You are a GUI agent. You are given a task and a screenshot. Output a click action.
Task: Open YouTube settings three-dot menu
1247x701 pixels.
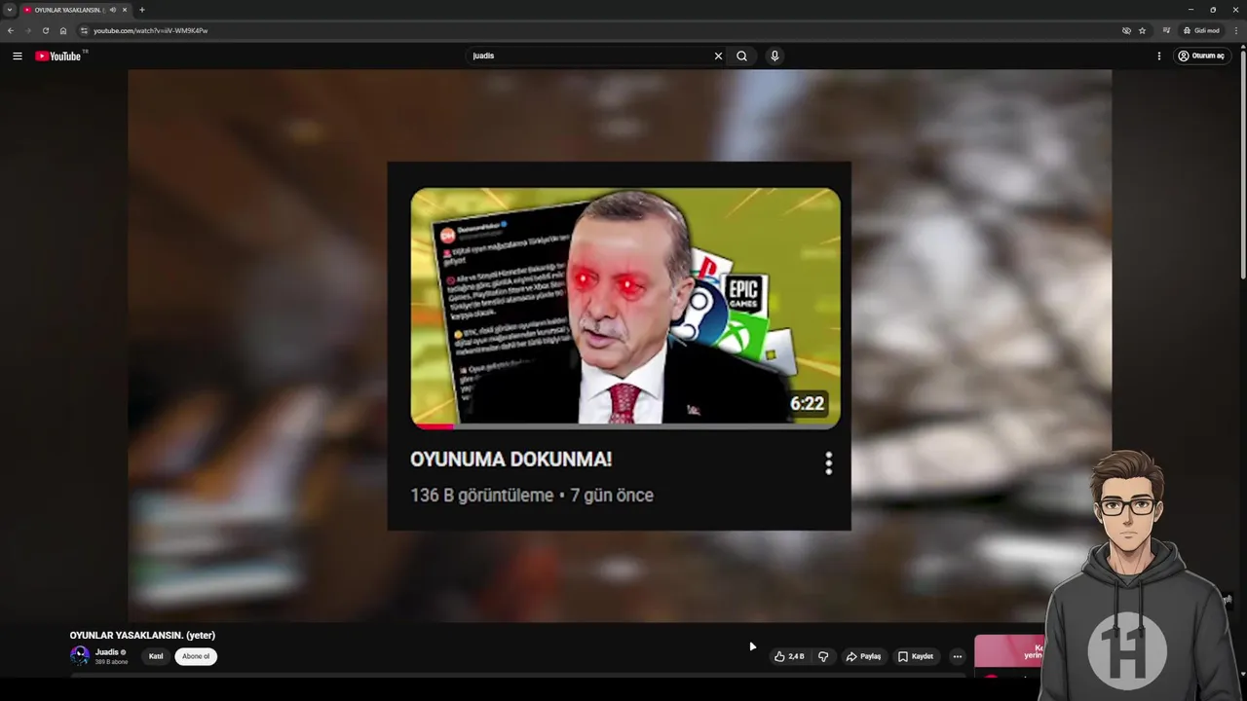pos(1159,55)
